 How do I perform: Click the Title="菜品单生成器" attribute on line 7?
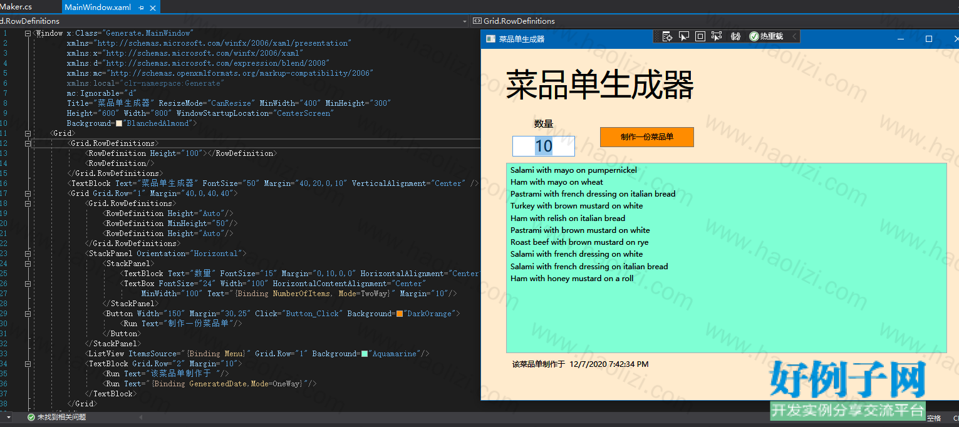[x=111, y=103]
